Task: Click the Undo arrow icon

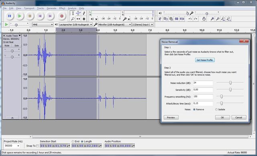Action: click(x=190, y=19)
